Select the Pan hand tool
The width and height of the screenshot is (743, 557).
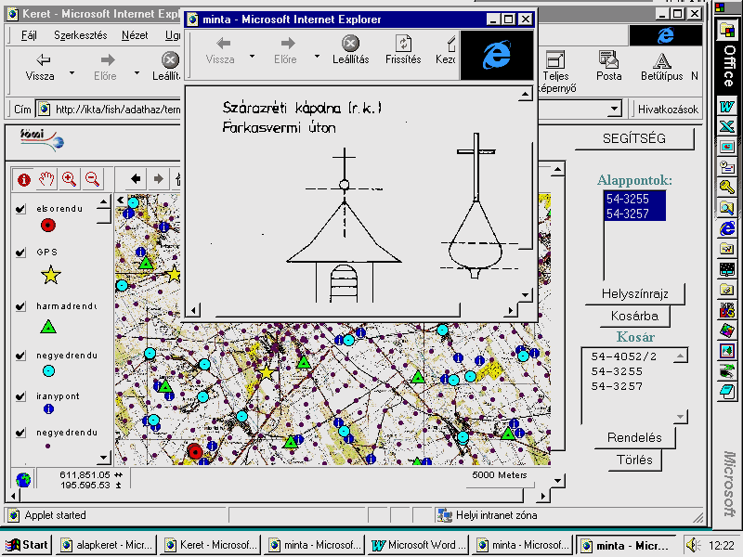pyautogui.click(x=46, y=179)
